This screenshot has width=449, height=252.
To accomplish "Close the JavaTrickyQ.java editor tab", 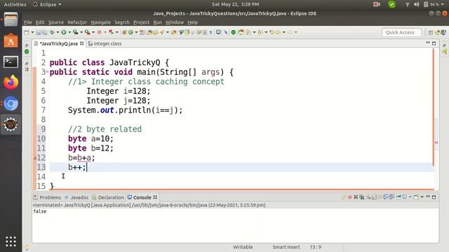I will (x=81, y=43).
